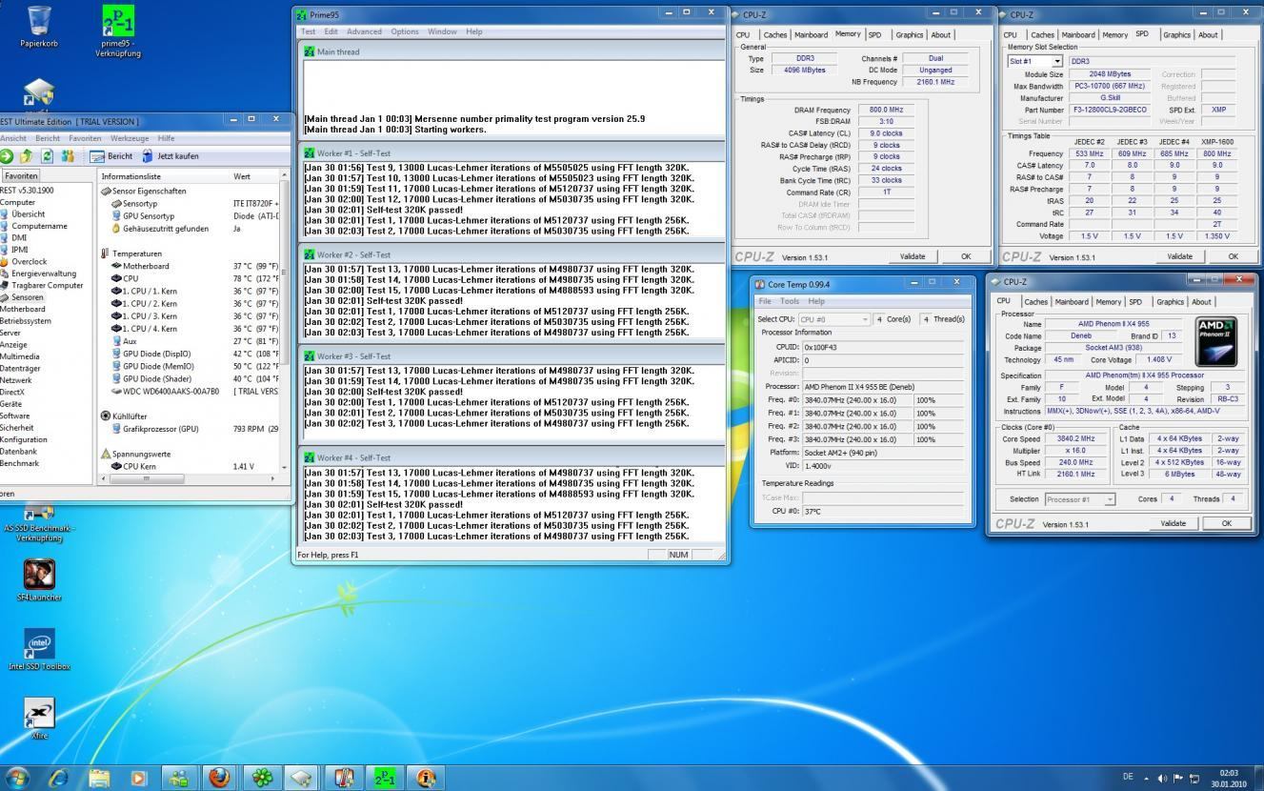This screenshot has height=791, width=1264.
Task: Click the green forward arrow in EVEREST toolbar
Action: click(x=7, y=156)
